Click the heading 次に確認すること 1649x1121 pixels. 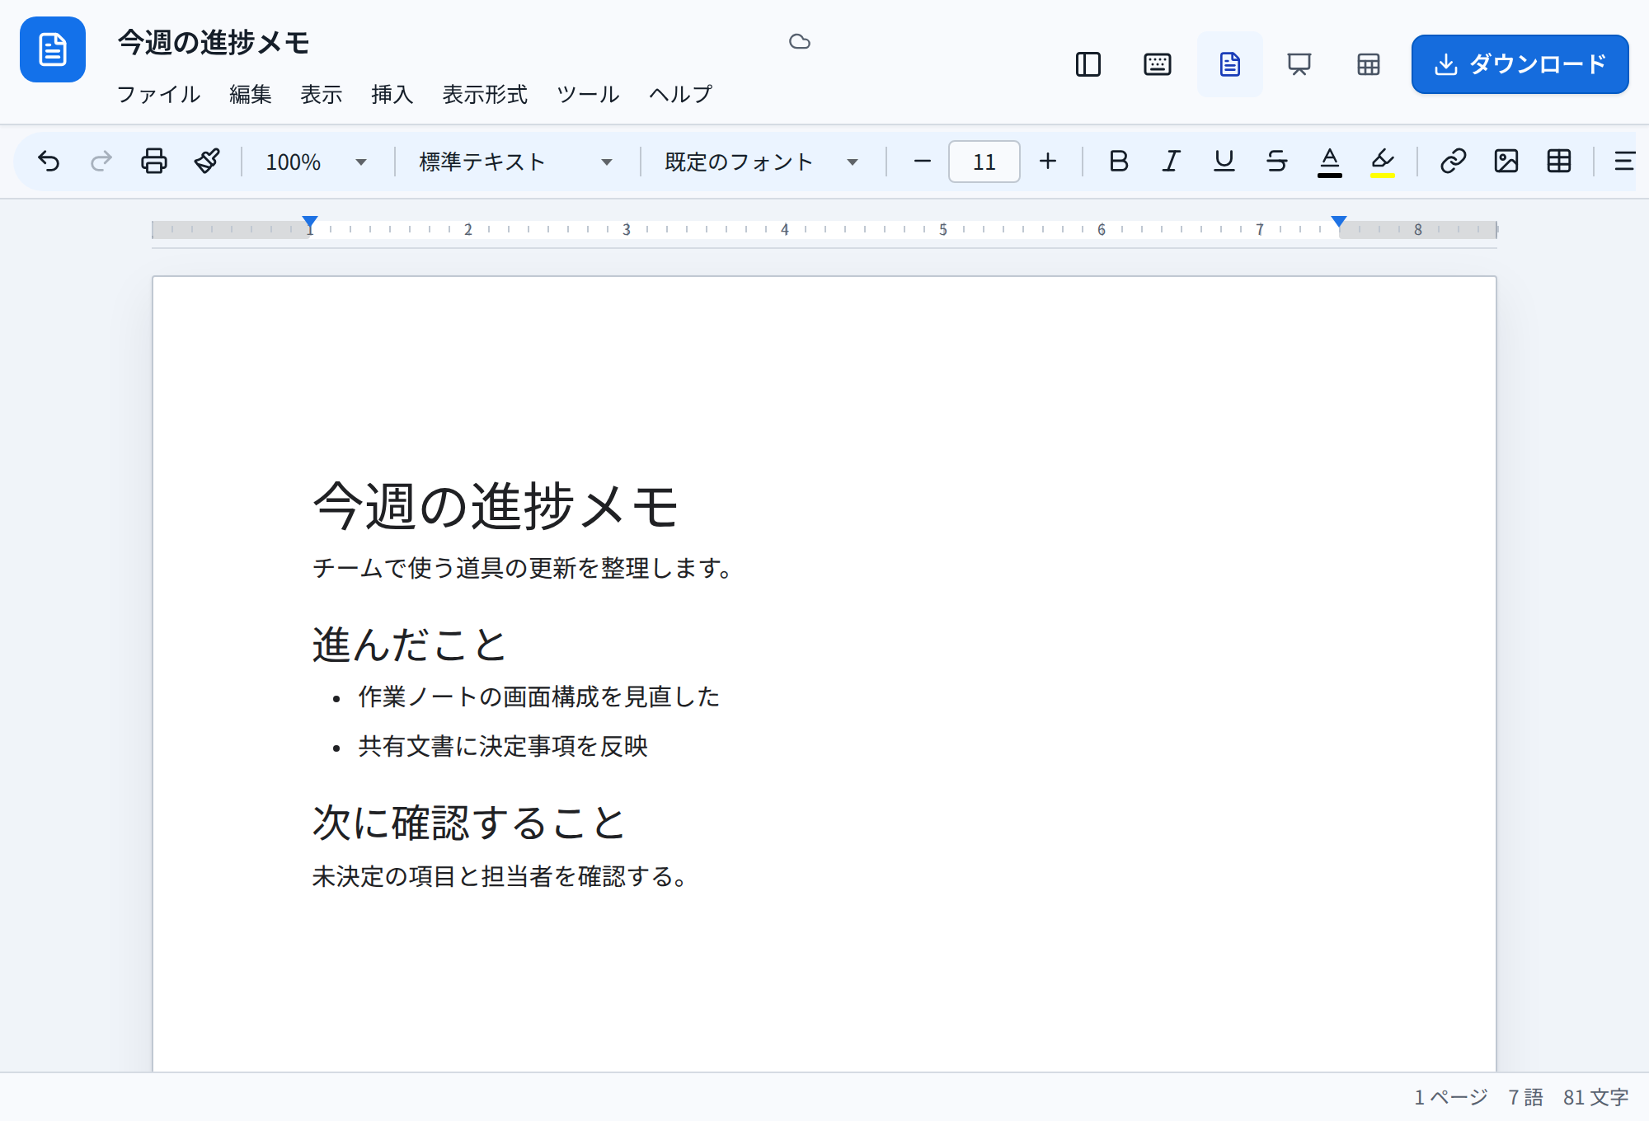coord(469,823)
